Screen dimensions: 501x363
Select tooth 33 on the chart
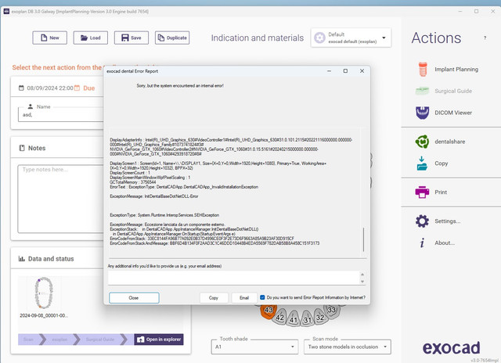331,310
